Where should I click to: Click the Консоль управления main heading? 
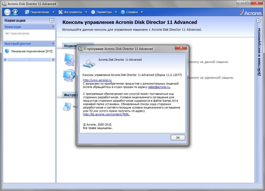point(130,22)
